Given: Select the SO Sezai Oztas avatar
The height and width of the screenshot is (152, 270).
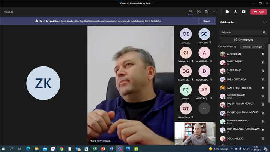Looking at the screenshot, I should (x=204, y=34).
